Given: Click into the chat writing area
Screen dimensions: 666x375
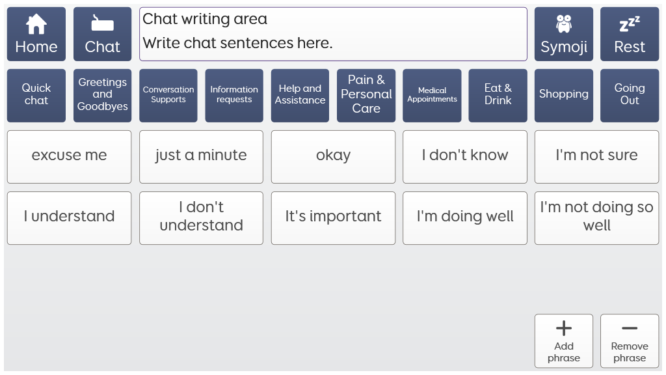Looking at the screenshot, I should tap(333, 34).
